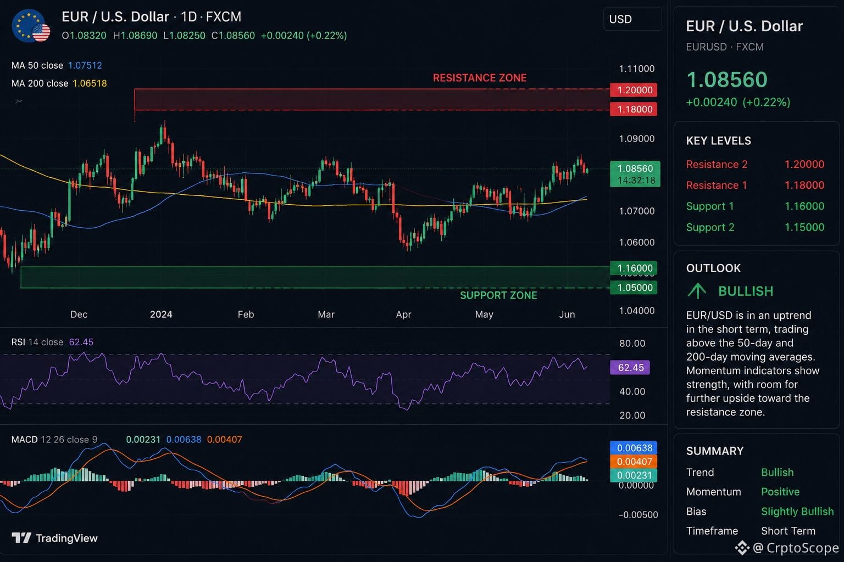Select the Jun label on the time axis
The width and height of the screenshot is (844, 562).
(567, 314)
